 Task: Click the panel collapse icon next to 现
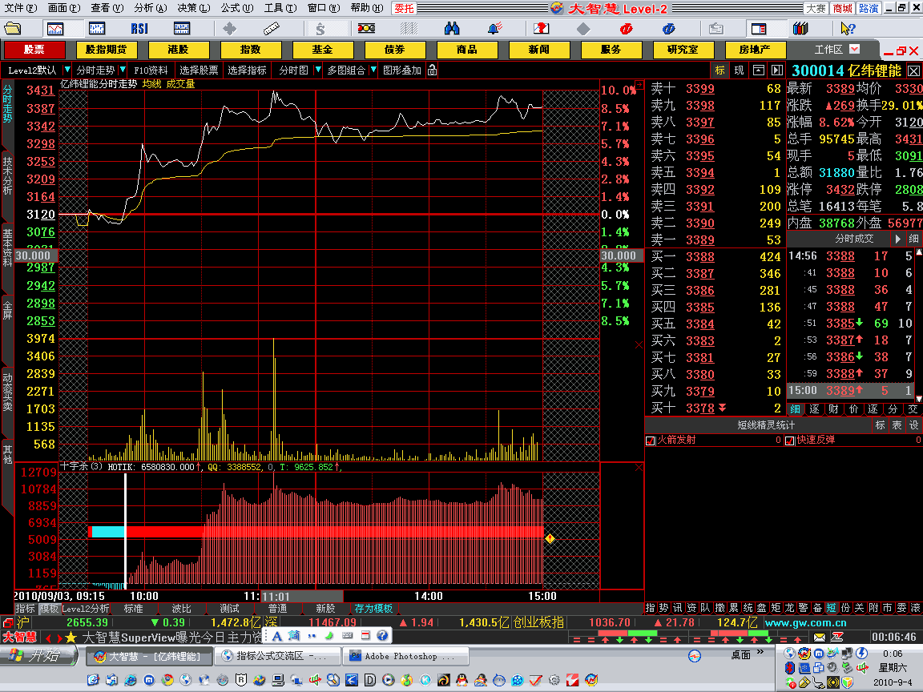point(759,70)
